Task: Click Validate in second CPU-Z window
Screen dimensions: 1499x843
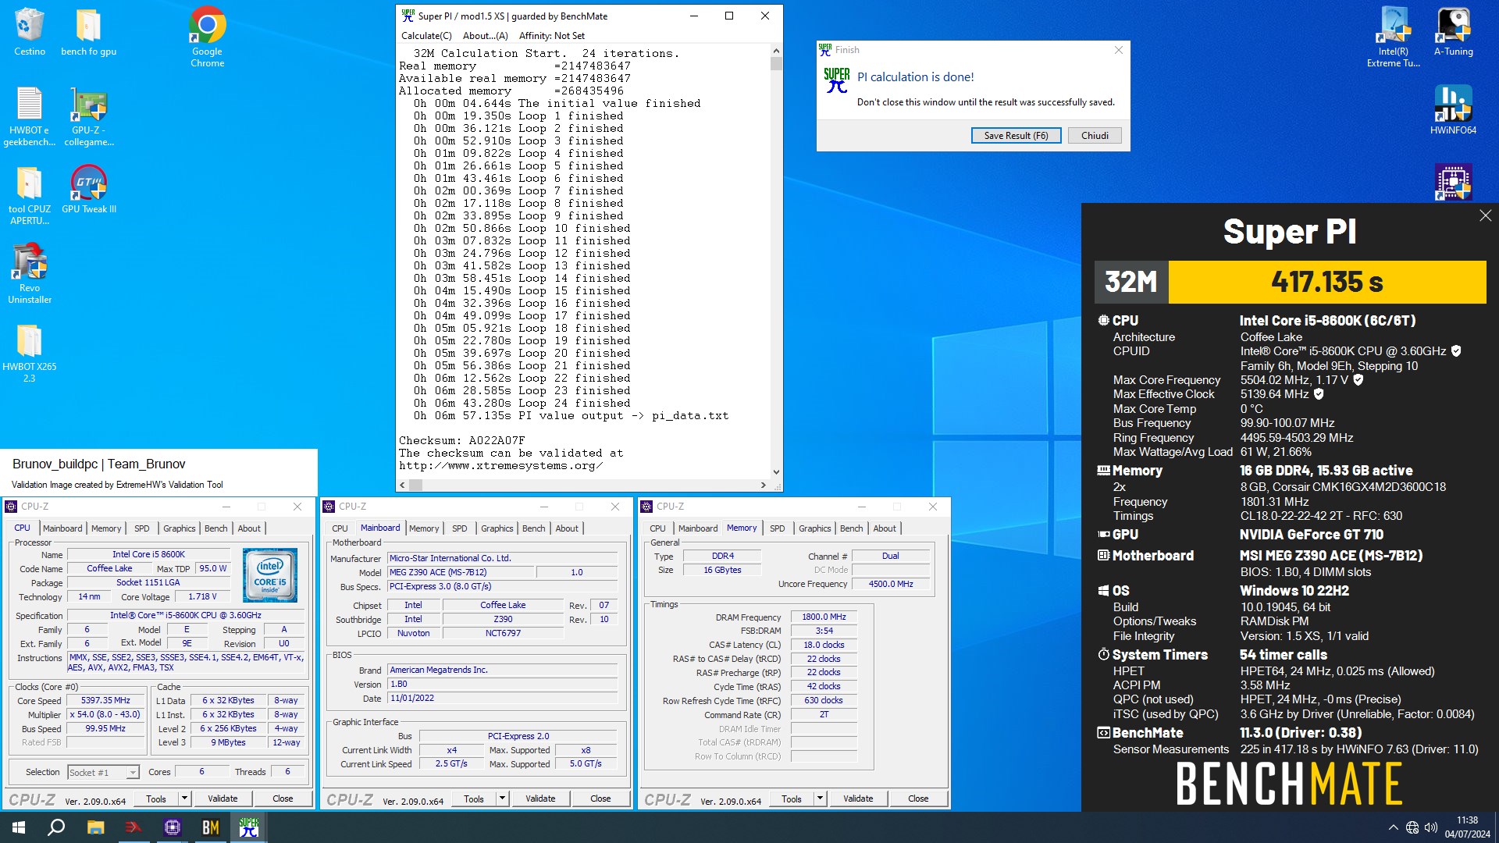Action: tap(540, 799)
